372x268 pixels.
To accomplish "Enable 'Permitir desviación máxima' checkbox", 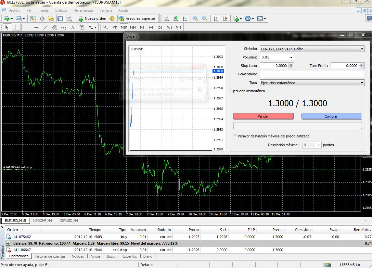I will 235,136.
